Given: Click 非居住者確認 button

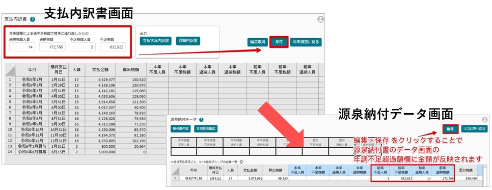Looking at the screenshot, I should [x=206, y=128].
